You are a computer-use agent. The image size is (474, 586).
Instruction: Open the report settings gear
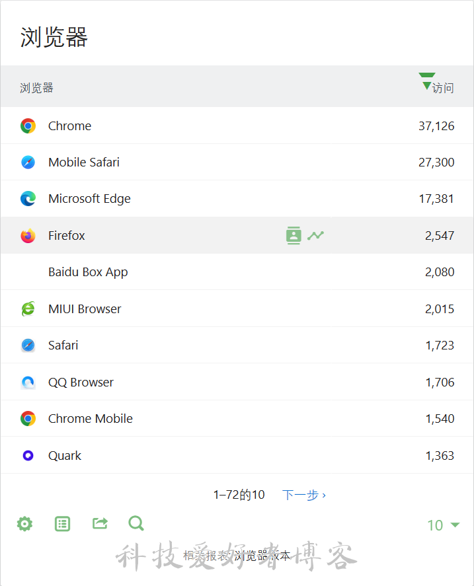(24, 524)
